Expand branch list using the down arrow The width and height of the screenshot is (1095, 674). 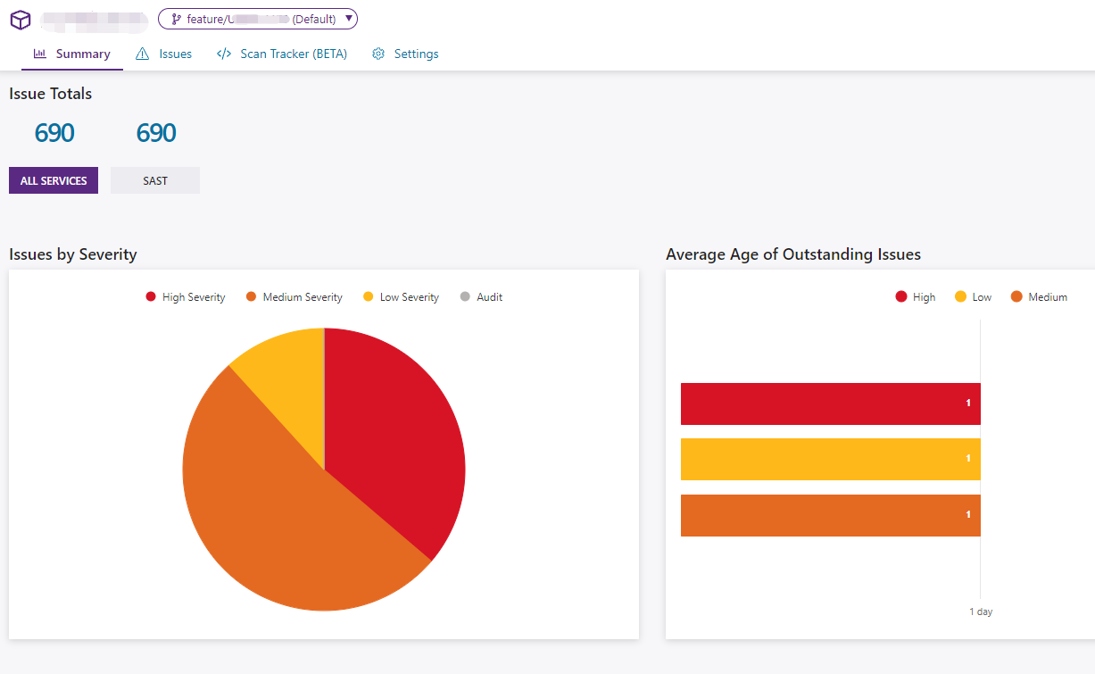[349, 19]
